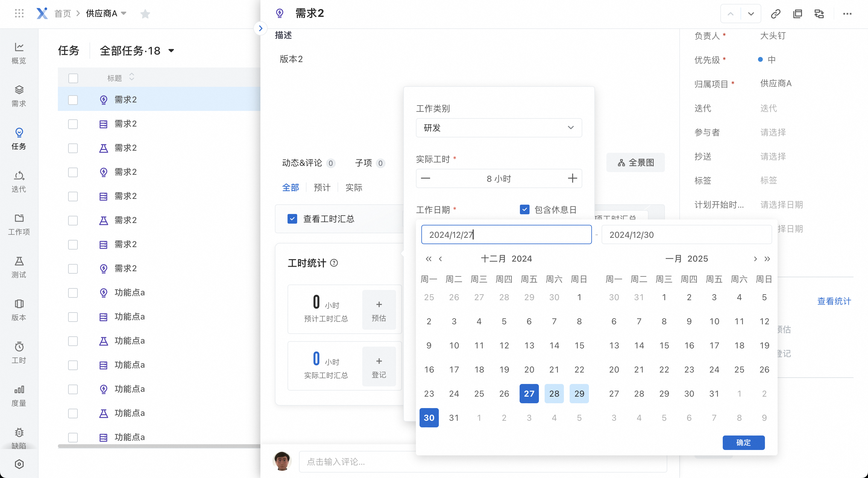This screenshot has width=868, height=478.
Task: Select the 全部 worklog filter
Action: point(291,188)
